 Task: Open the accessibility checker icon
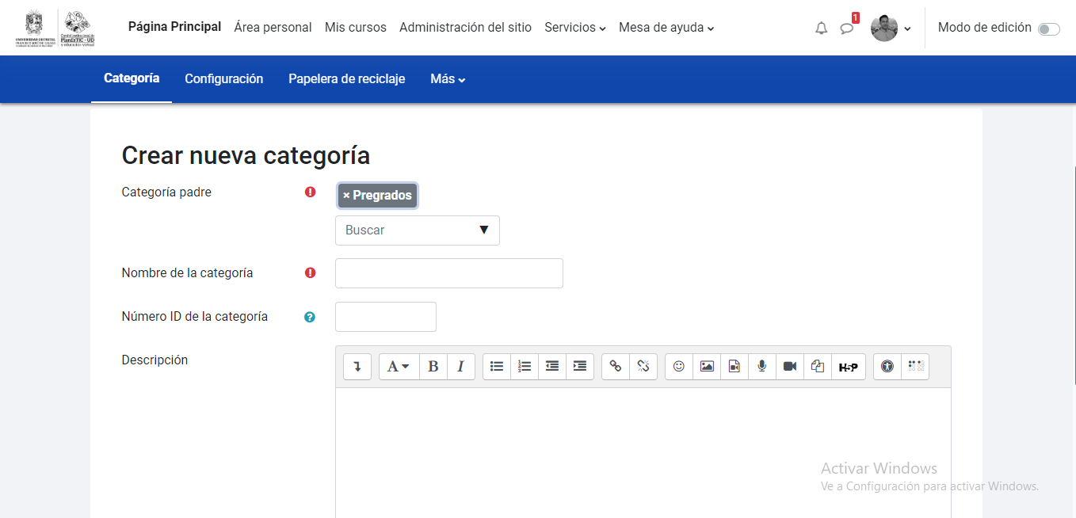click(x=886, y=366)
